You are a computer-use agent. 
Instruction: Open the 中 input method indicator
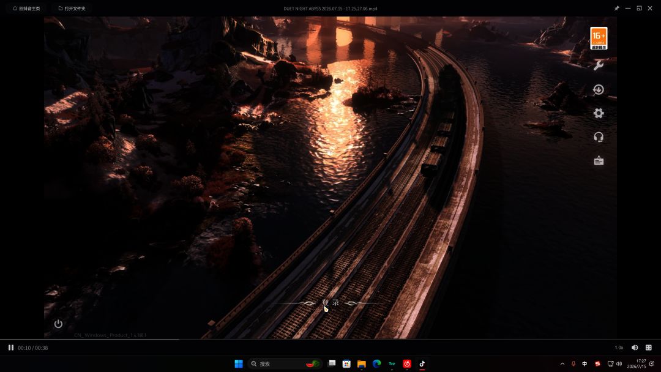[584, 363]
